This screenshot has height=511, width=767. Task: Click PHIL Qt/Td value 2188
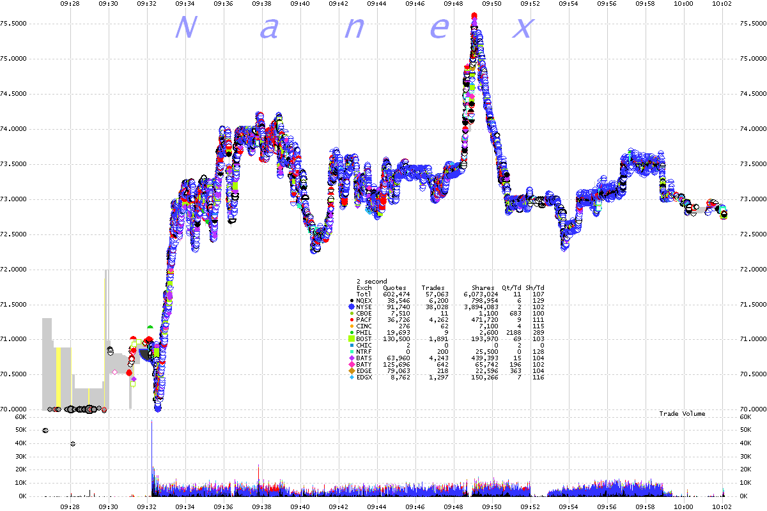[513, 333]
